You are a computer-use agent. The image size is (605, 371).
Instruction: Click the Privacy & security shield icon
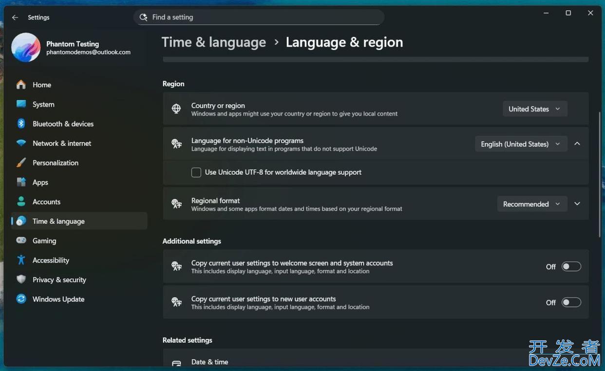click(21, 279)
